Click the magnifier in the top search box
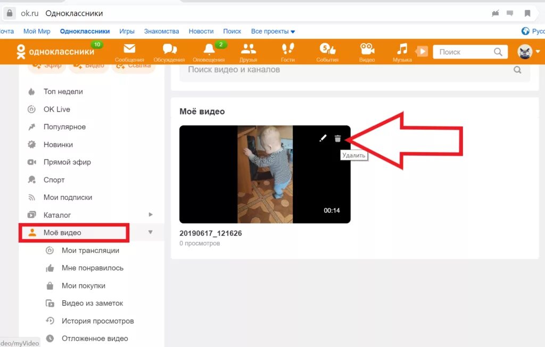The height and width of the screenshot is (347, 545). click(x=498, y=52)
